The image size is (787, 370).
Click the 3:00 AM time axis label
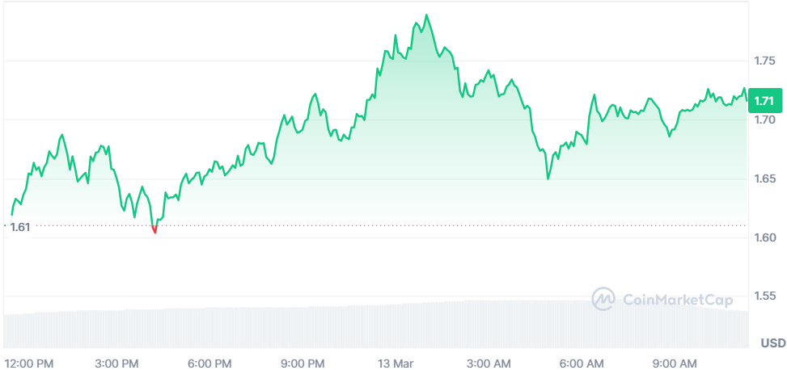489,363
